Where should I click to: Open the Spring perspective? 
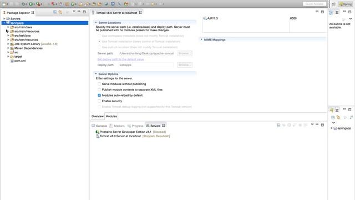(x=346, y=4)
